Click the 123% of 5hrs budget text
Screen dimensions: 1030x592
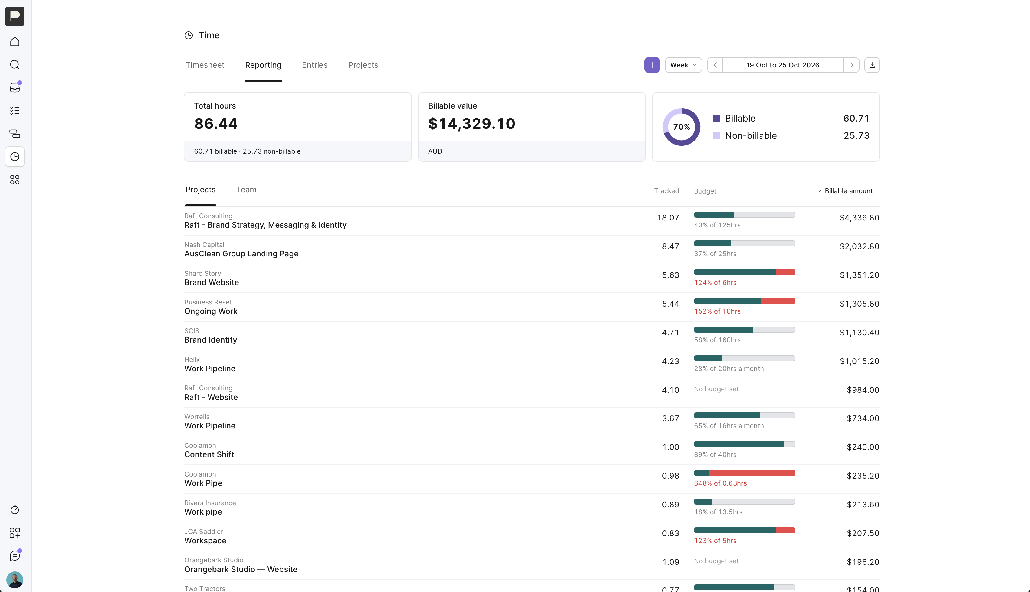coord(715,541)
